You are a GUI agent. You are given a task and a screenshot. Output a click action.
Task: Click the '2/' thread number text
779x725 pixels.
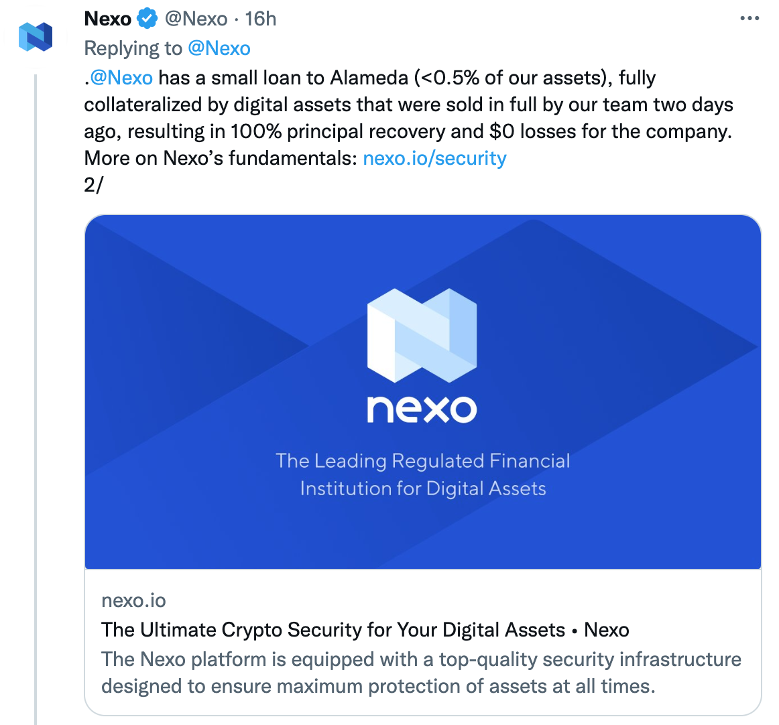[x=93, y=185]
